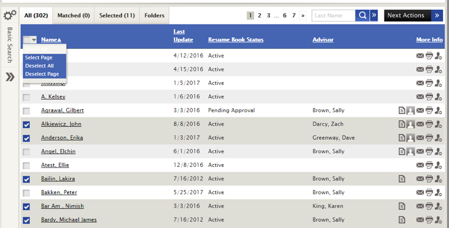Click person icon for Bakken, Peter
This screenshot has width=449, height=228.
(x=438, y=193)
